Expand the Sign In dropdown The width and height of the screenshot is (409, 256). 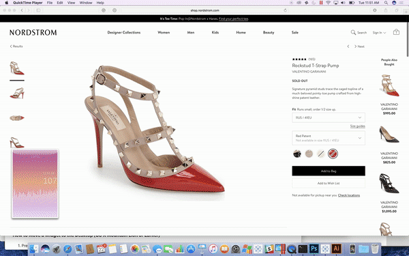click(379, 32)
